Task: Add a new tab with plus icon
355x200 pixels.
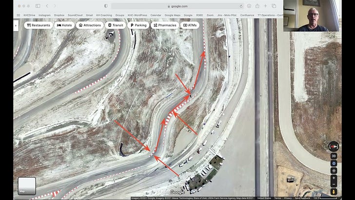Action: (x=265, y=6)
